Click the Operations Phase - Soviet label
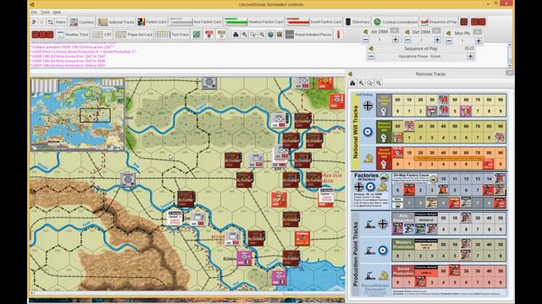The height and width of the screenshot is (304, 542). pos(419,57)
